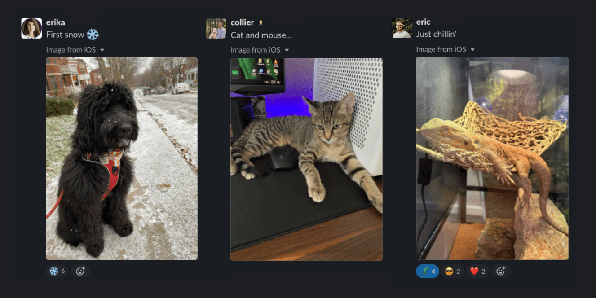596x298 pixels.
Task: Remove your lizard reaction with 4 votes
Action: (x=428, y=271)
